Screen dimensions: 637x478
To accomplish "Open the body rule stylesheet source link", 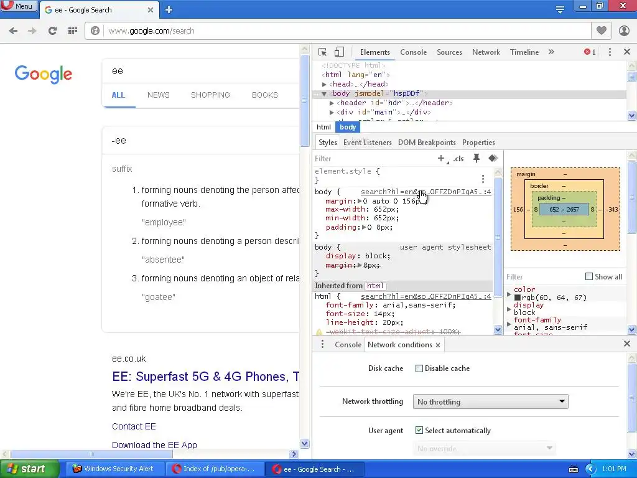I will tap(425, 192).
